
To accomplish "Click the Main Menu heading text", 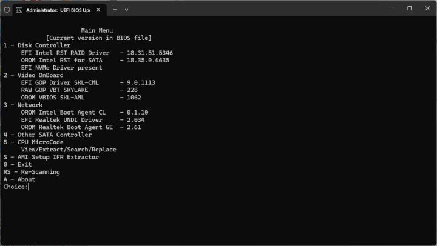I will 97,30.
